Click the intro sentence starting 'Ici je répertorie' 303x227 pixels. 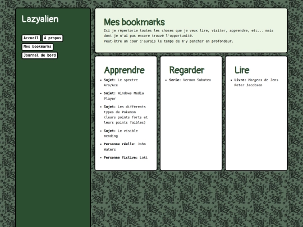(189, 33)
